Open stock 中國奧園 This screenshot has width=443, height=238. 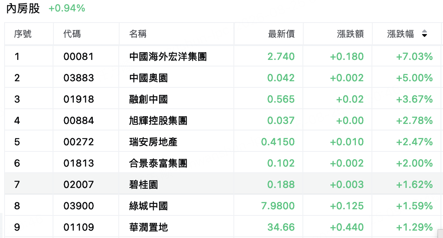point(149,78)
